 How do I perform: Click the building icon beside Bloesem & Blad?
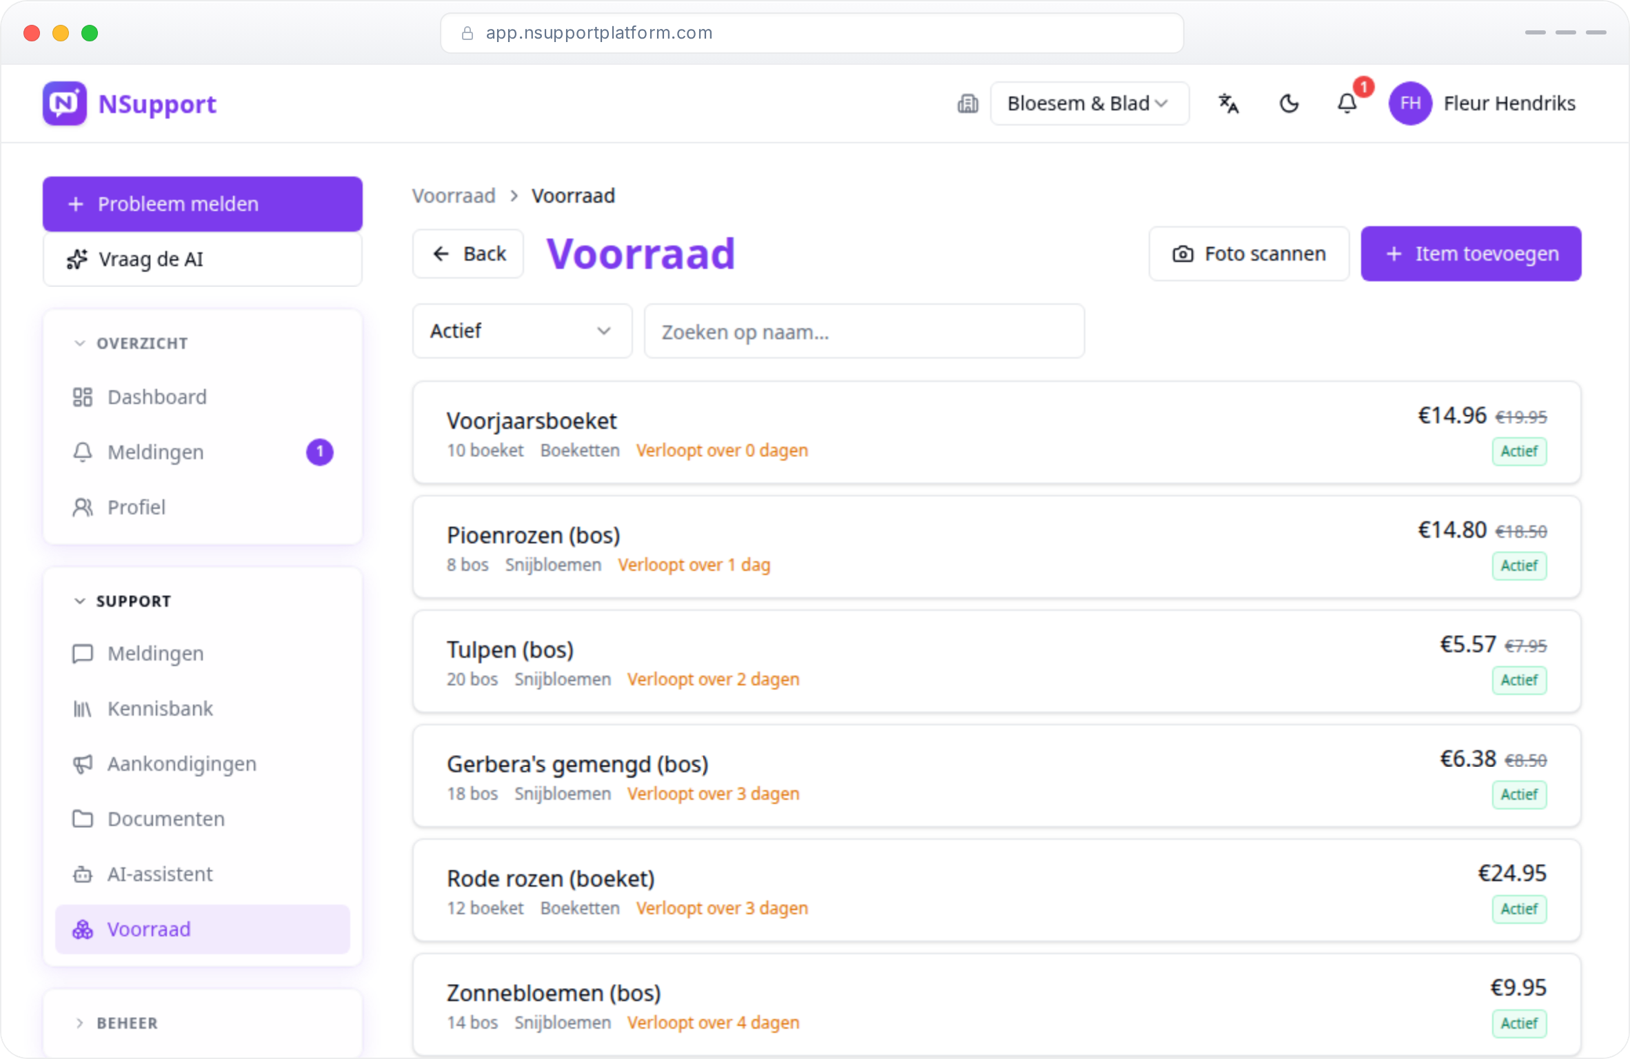(x=968, y=103)
